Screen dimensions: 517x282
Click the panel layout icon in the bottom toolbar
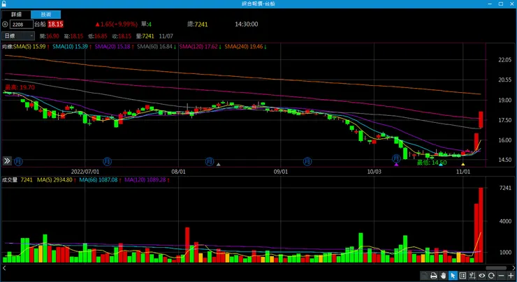coord(463,276)
